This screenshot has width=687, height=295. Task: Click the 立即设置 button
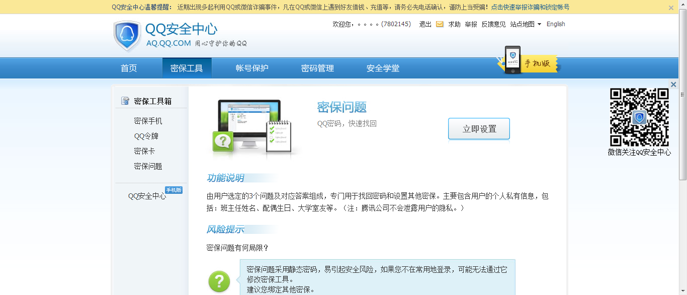479,129
